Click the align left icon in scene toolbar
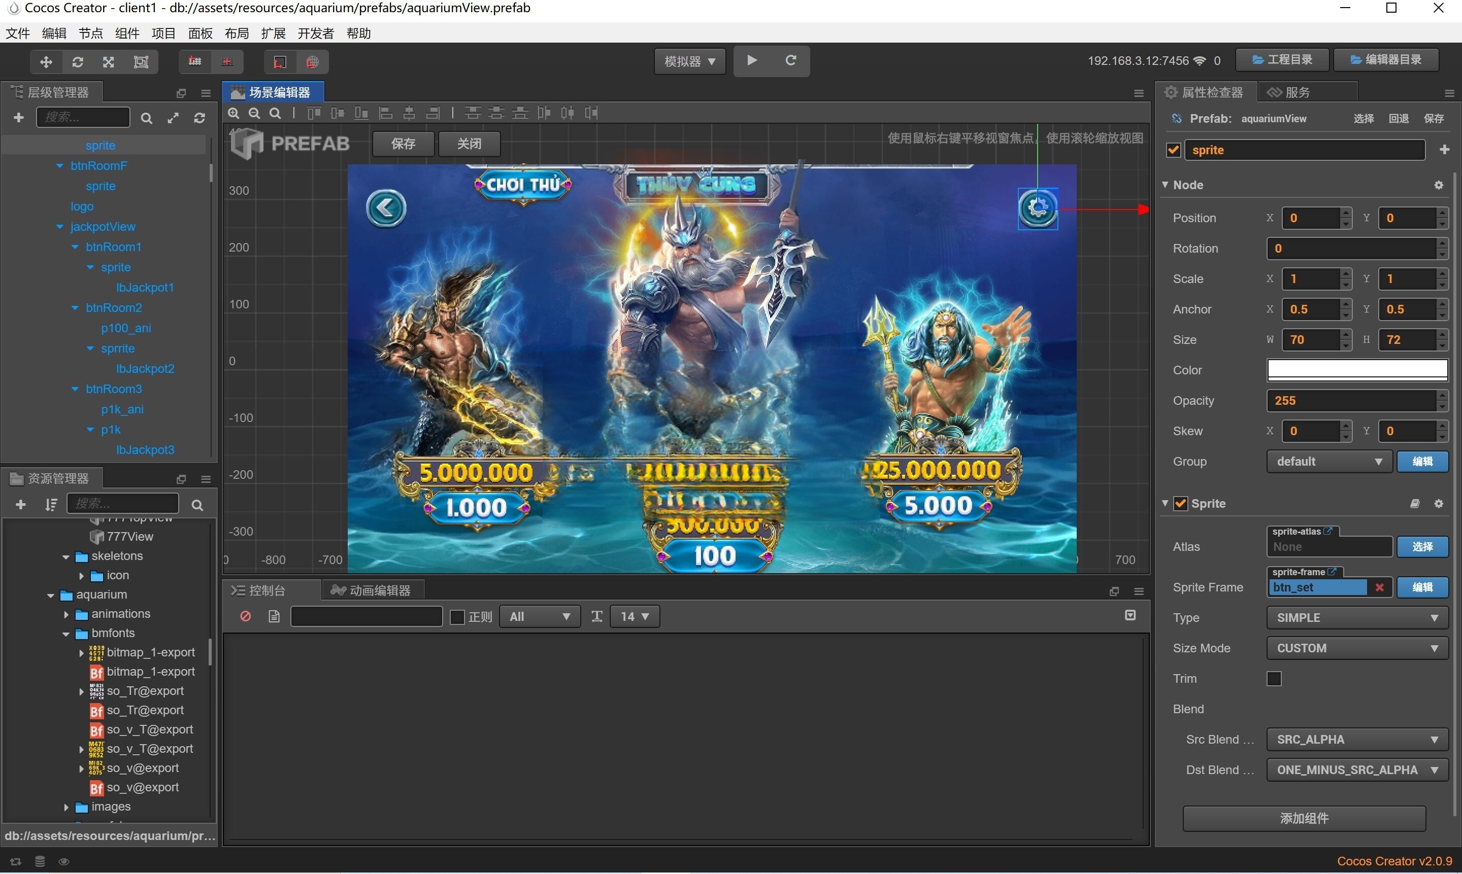 (385, 113)
